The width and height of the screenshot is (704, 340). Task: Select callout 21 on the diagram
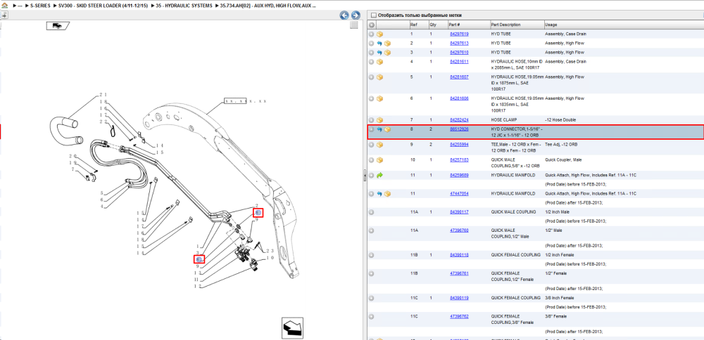point(103,96)
